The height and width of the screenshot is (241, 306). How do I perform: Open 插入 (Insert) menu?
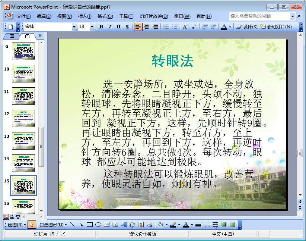coord(85,16)
